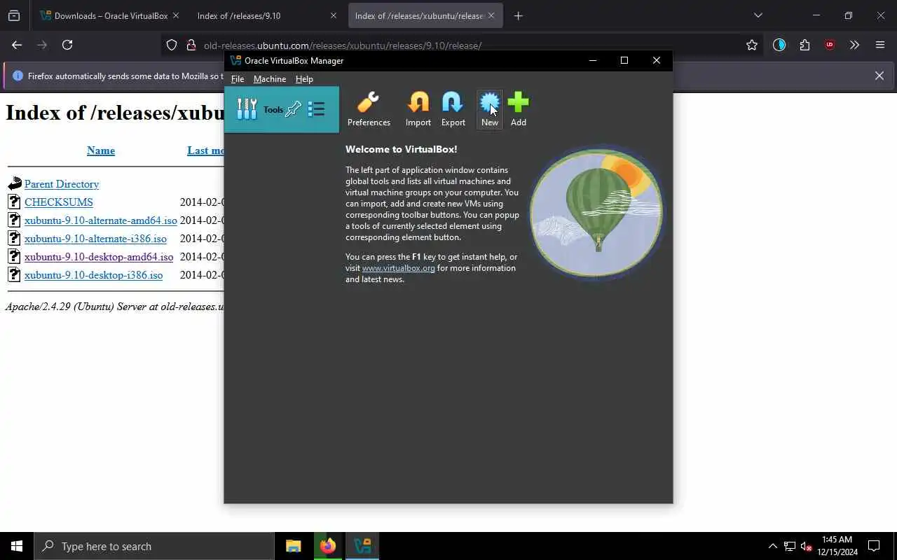Download xubuntu-9.10-desktop-amd64.iso
The width and height of the screenshot is (897, 560).
tap(99, 257)
